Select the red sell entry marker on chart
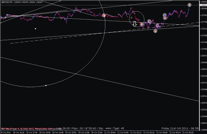This screenshot has width=207, height=134. pos(104,15)
